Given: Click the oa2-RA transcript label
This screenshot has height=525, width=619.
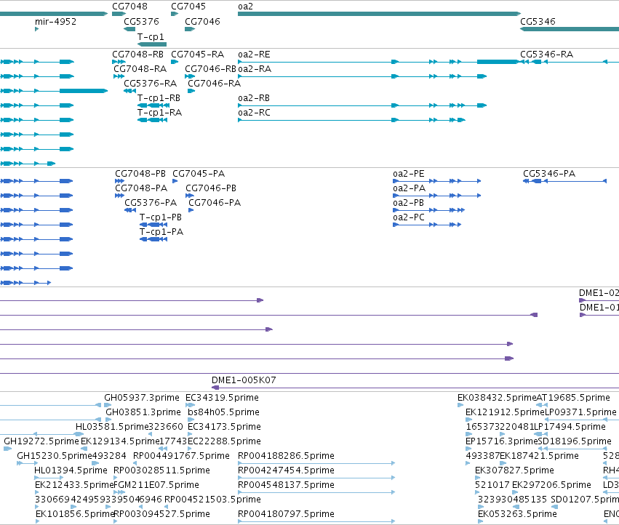Looking at the screenshot, I should [255, 69].
